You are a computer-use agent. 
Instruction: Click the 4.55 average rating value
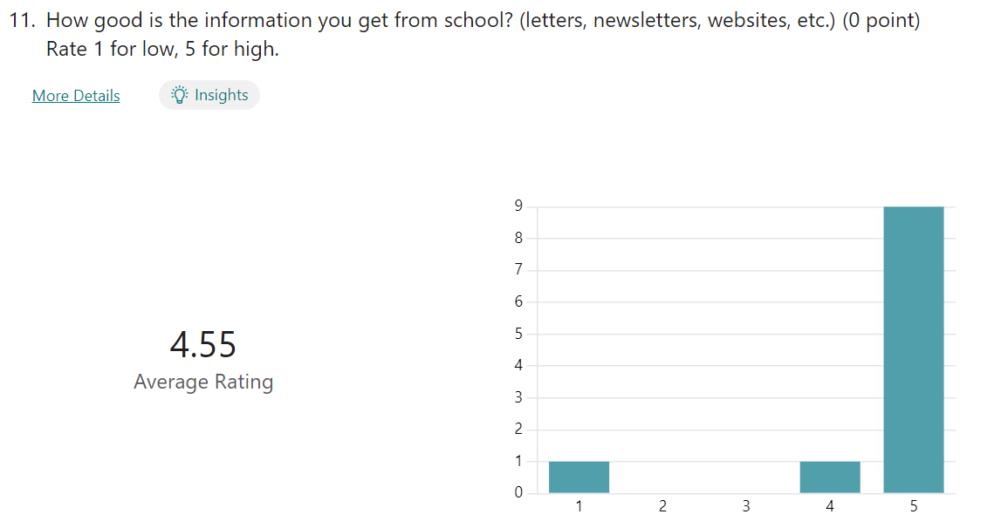[203, 345]
